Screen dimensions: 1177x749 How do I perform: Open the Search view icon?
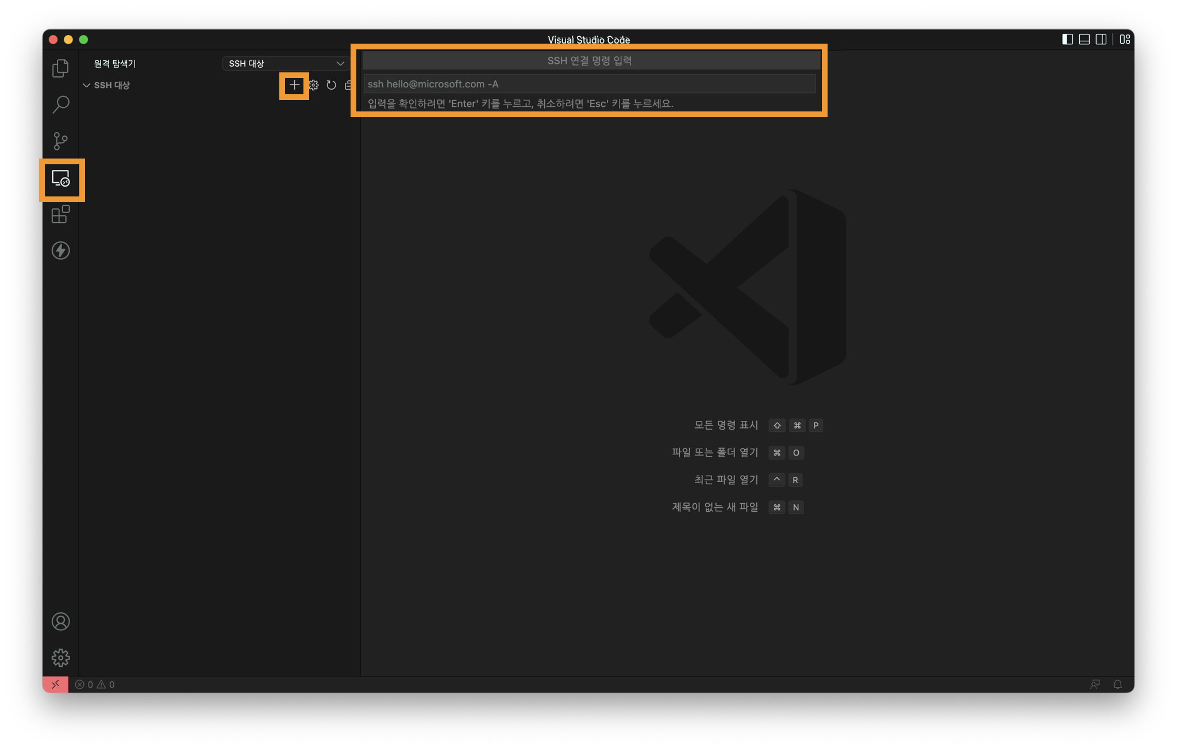pos(60,105)
